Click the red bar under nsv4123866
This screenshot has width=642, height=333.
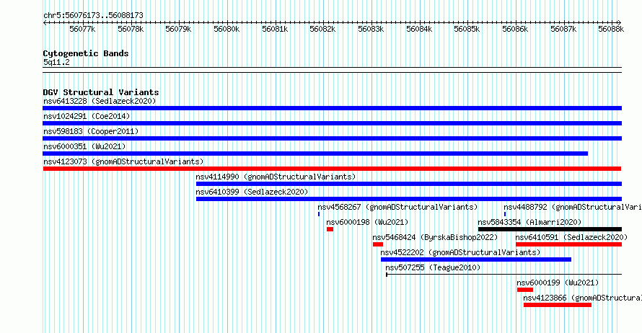(x=558, y=305)
